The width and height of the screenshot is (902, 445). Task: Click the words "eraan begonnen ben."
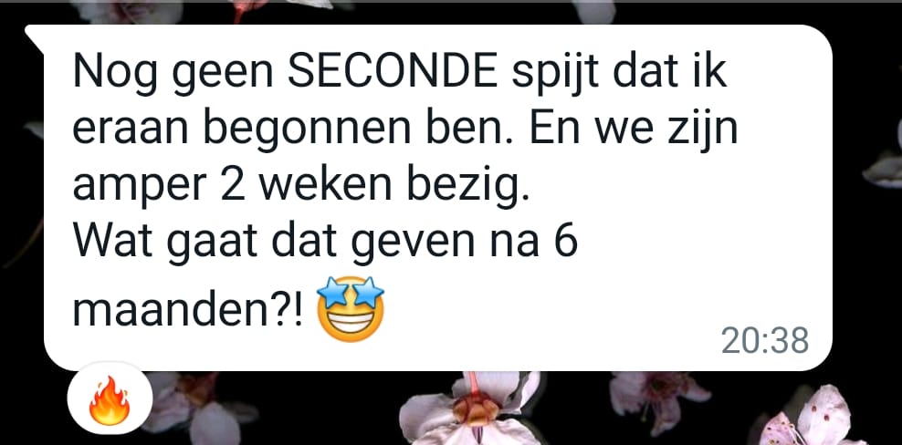click(294, 131)
